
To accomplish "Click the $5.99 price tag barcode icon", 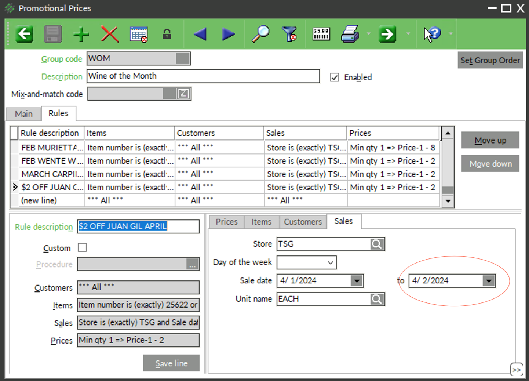I will click(321, 34).
